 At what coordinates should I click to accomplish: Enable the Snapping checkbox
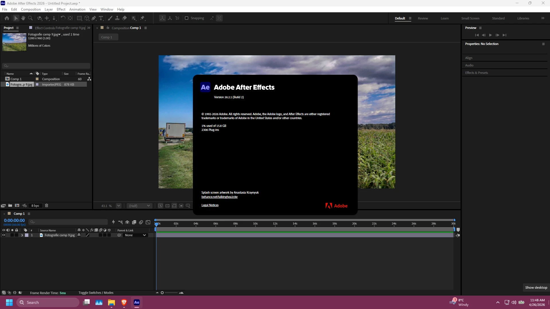point(187,18)
